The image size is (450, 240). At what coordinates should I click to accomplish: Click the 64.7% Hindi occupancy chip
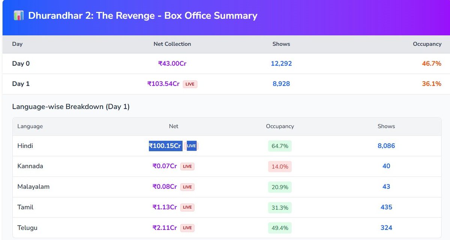tap(280, 146)
